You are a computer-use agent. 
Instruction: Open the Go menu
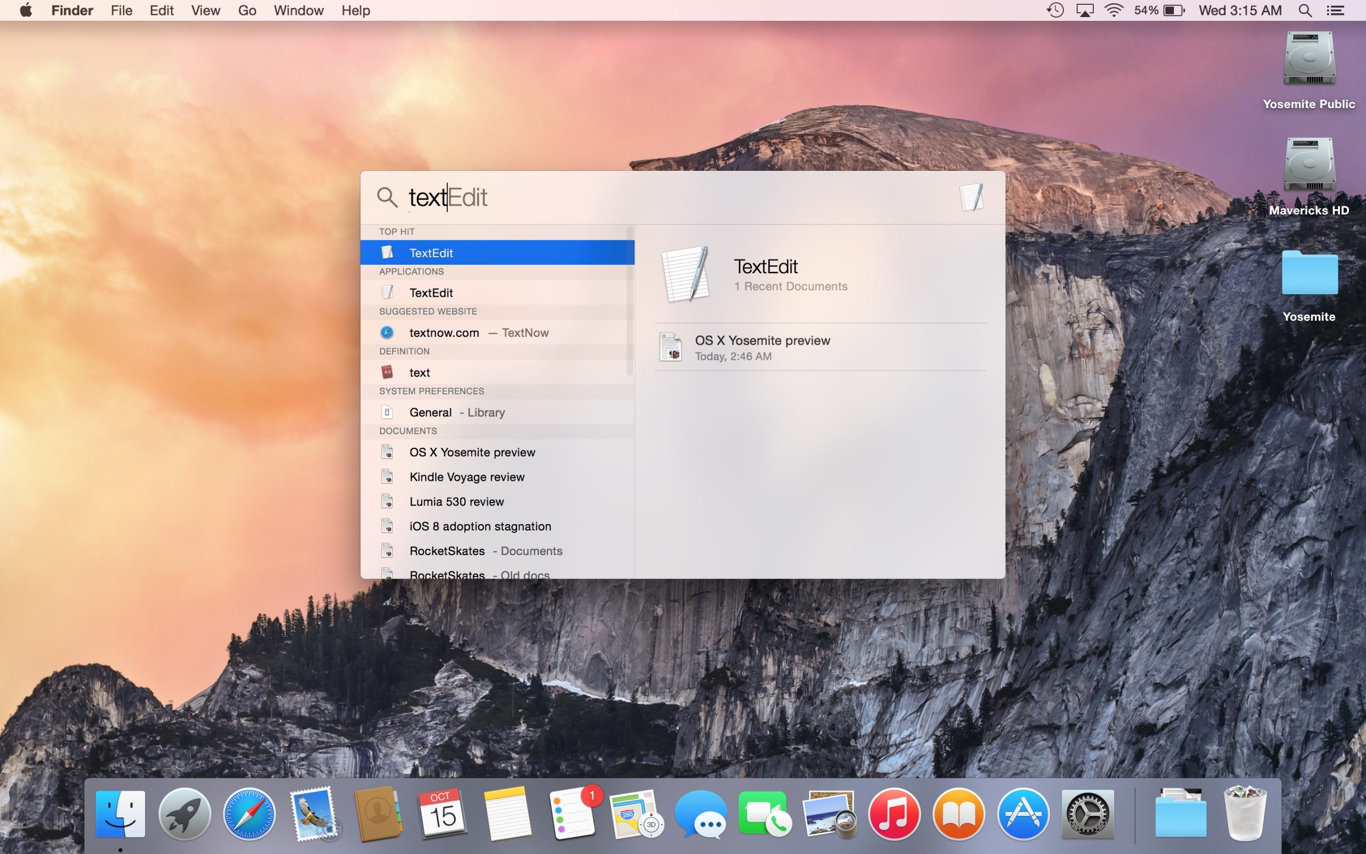247,10
